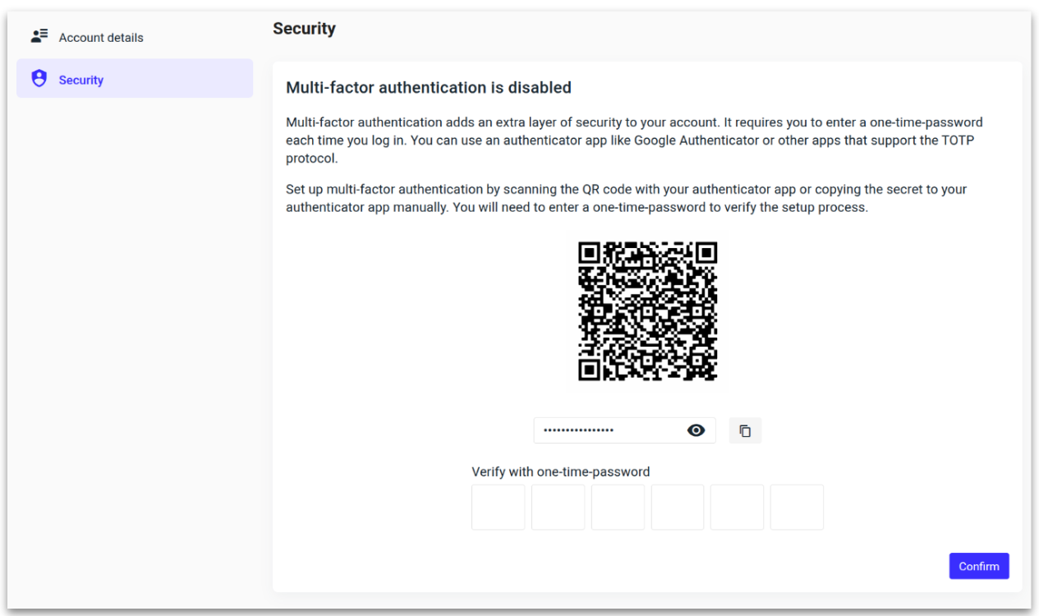Click the Account details person icon
The height and width of the screenshot is (616, 1039).
pyautogui.click(x=39, y=37)
